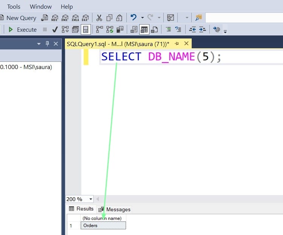Toggle auto-hide pin on Object Explorer

point(47,44)
